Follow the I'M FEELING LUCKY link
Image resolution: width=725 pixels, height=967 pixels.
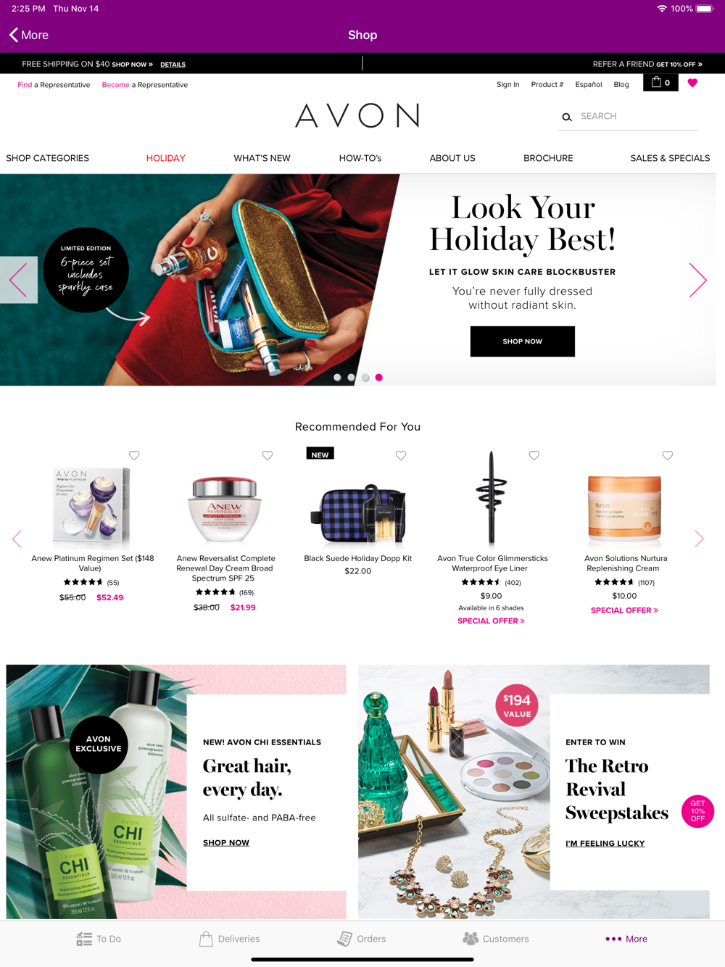click(x=605, y=843)
